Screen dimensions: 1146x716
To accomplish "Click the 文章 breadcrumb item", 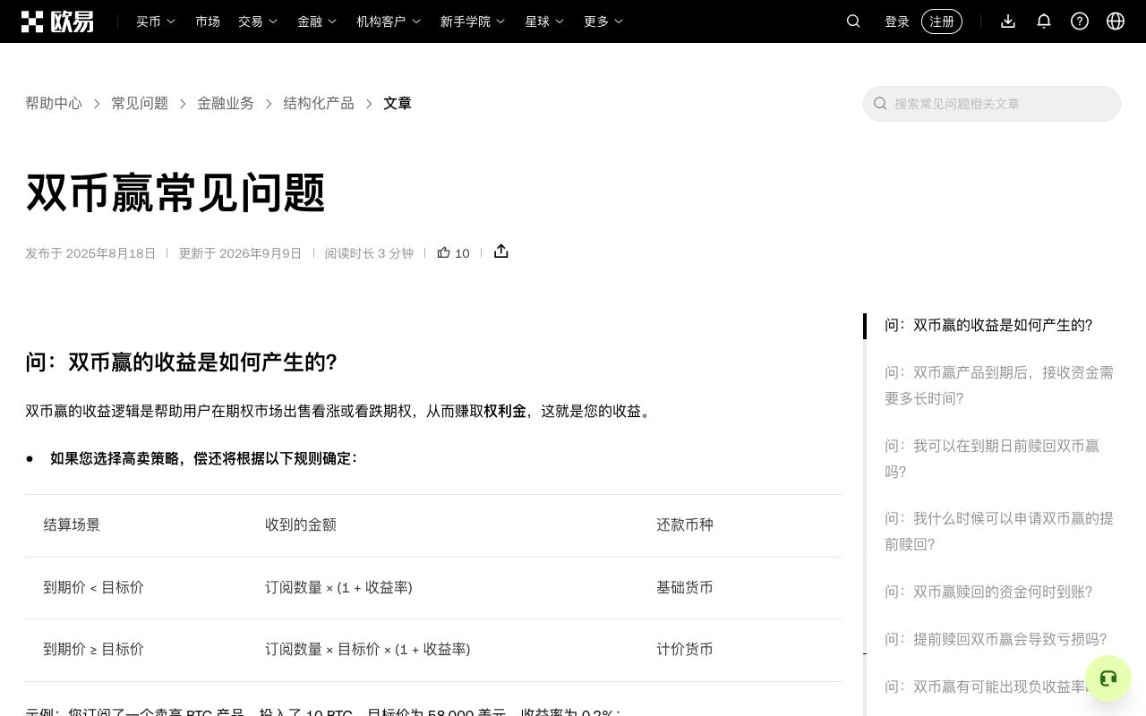I will click(398, 104).
